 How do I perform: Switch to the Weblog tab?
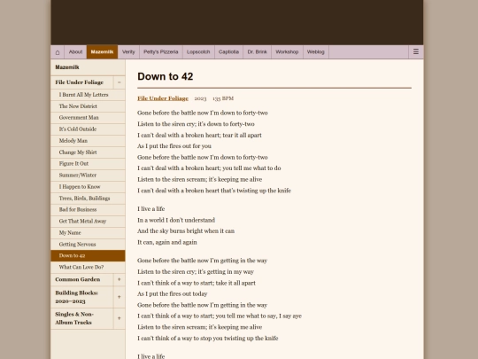coord(315,52)
